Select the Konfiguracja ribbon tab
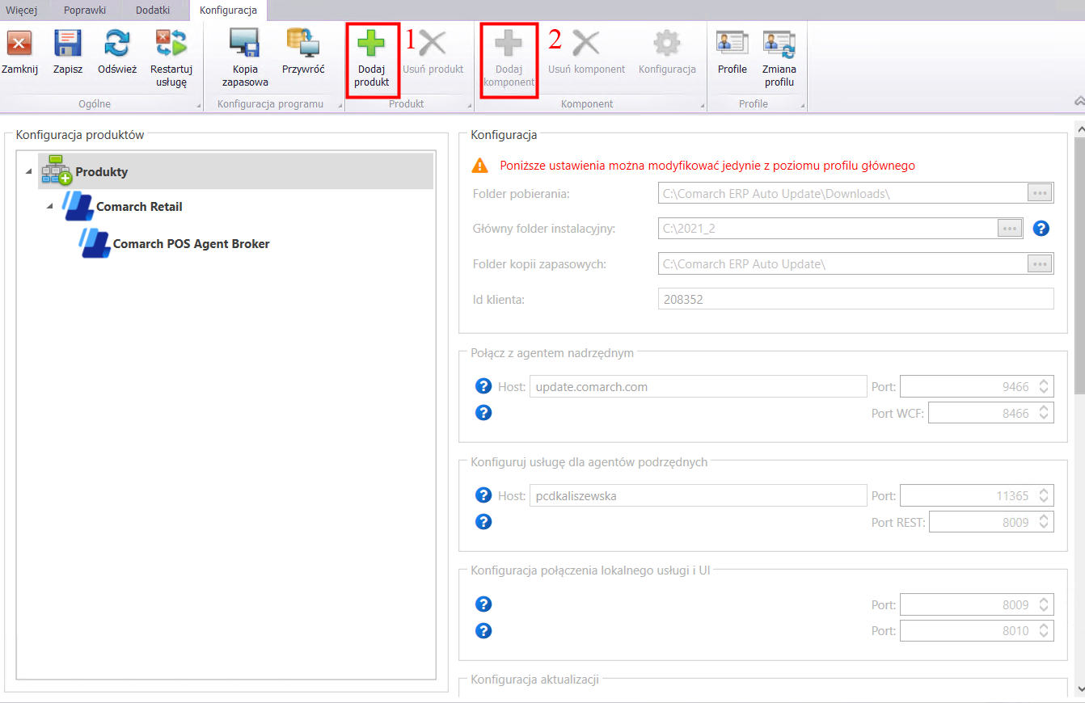 [x=228, y=10]
